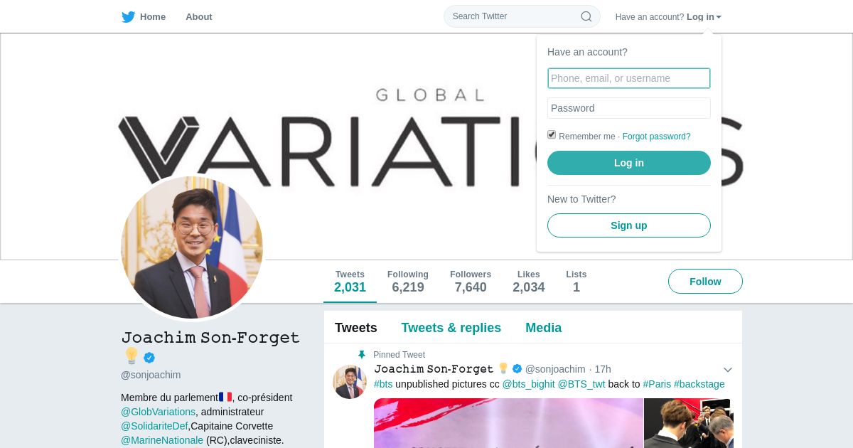This screenshot has height=448, width=853.
Task: Focus the Phone, email, or username field
Action: click(629, 78)
